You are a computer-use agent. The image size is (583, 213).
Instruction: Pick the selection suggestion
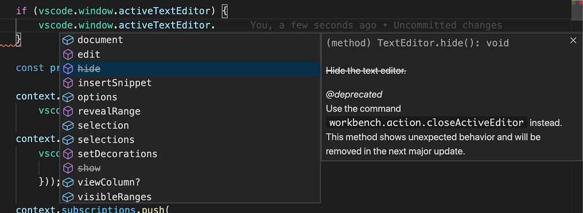[190, 126]
